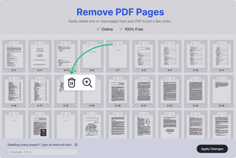Click the enlarged zoom-in icon over page A-18
The height and width of the screenshot is (158, 236).
[87, 82]
